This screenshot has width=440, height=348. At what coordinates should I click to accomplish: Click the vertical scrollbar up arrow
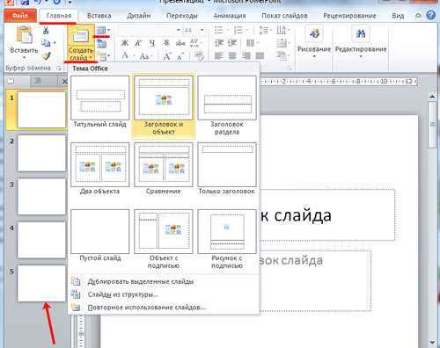[x=432, y=96]
